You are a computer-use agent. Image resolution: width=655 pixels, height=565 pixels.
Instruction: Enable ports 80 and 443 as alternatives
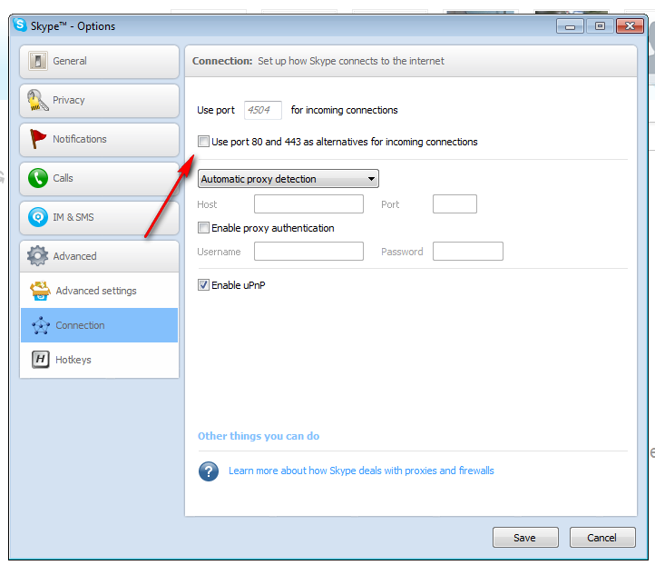coord(203,142)
